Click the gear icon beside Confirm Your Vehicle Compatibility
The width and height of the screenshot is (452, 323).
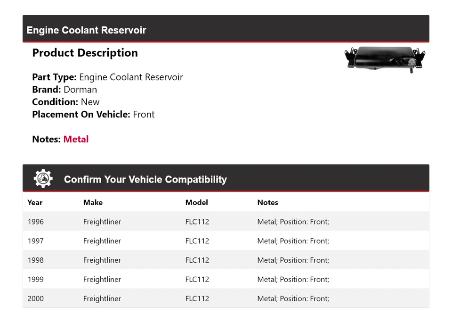(43, 179)
